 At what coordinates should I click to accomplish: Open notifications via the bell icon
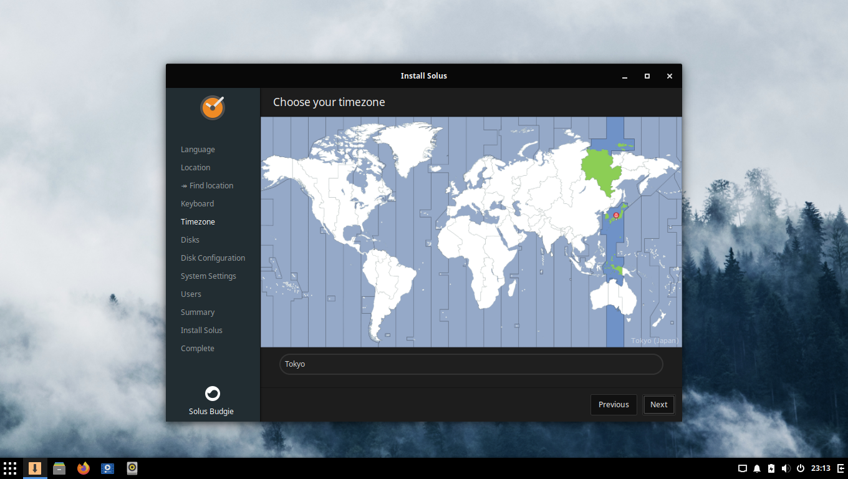(757, 468)
